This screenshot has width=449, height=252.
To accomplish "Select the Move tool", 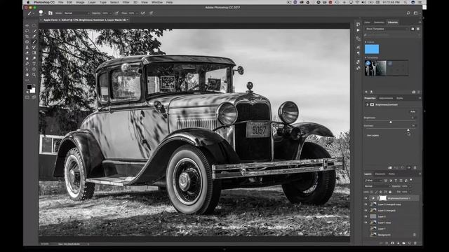I will 27,25.
